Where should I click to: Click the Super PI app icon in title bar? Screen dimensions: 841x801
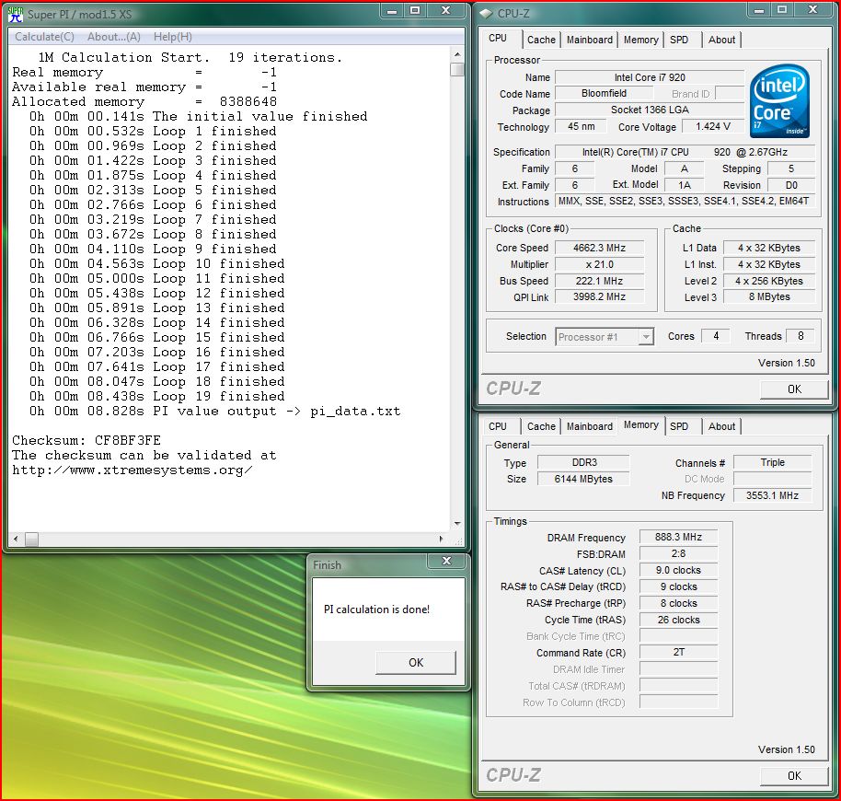[16, 14]
